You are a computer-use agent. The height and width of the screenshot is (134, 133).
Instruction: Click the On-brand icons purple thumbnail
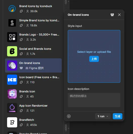12,65
